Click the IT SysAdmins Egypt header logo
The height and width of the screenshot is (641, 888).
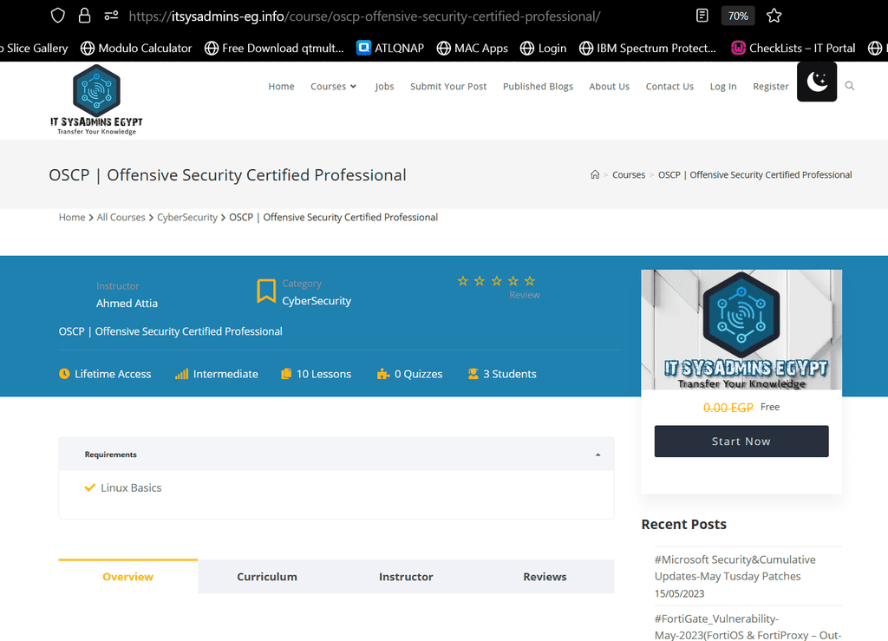[96, 100]
